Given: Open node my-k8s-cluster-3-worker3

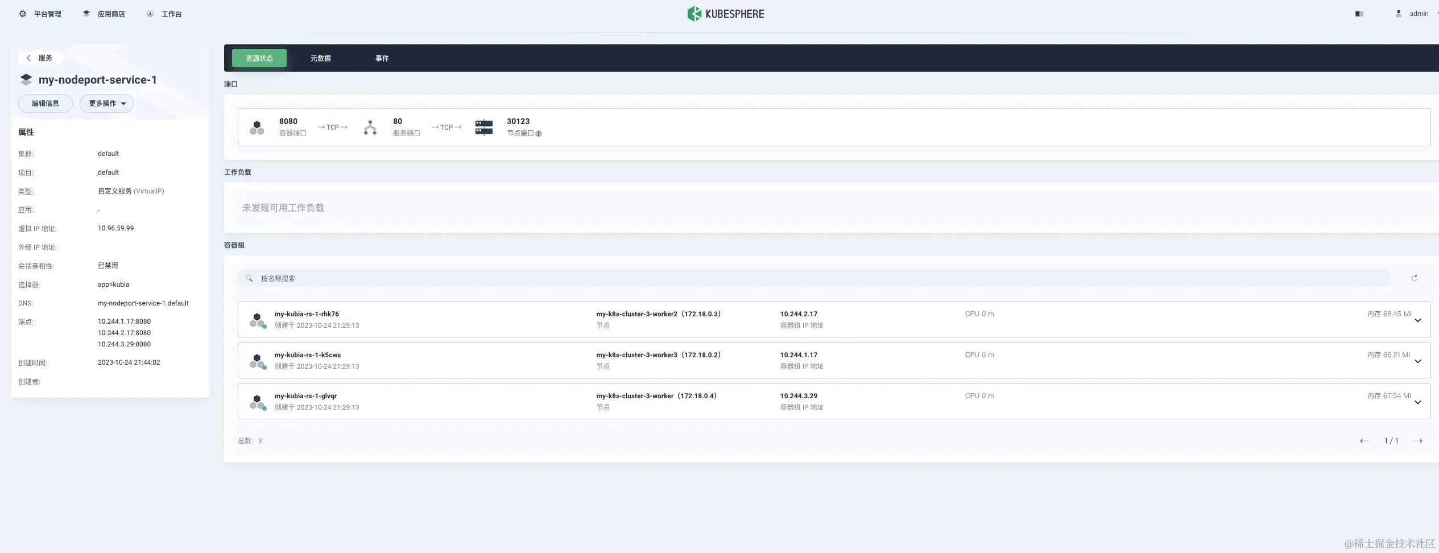Looking at the screenshot, I should tap(658, 355).
